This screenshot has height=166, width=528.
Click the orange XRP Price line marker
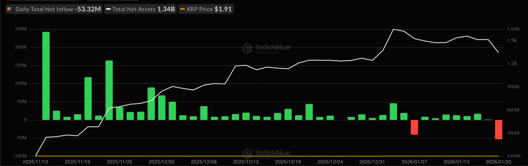tap(182, 9)
